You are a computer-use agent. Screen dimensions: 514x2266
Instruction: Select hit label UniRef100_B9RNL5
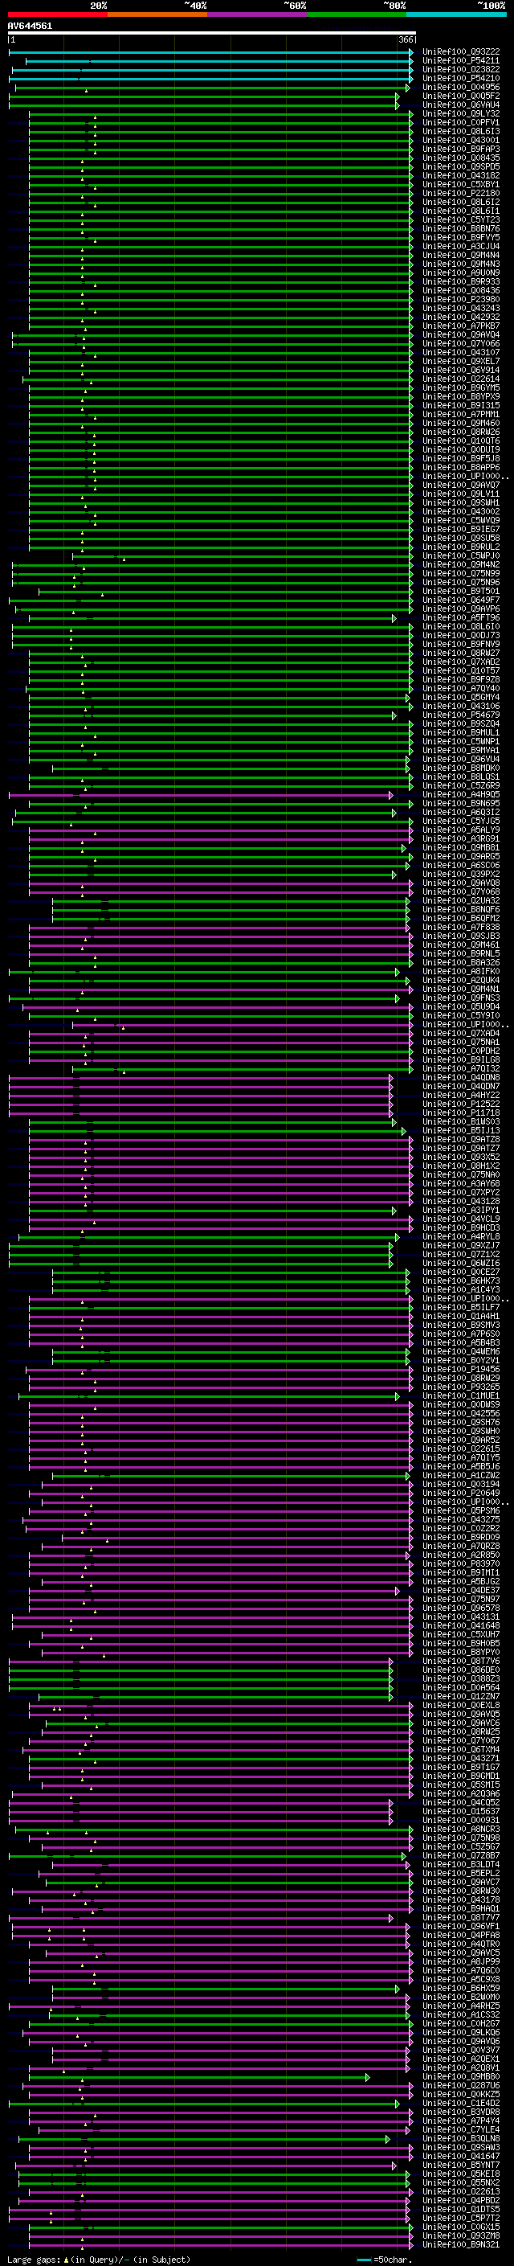(x=461, y=953)
